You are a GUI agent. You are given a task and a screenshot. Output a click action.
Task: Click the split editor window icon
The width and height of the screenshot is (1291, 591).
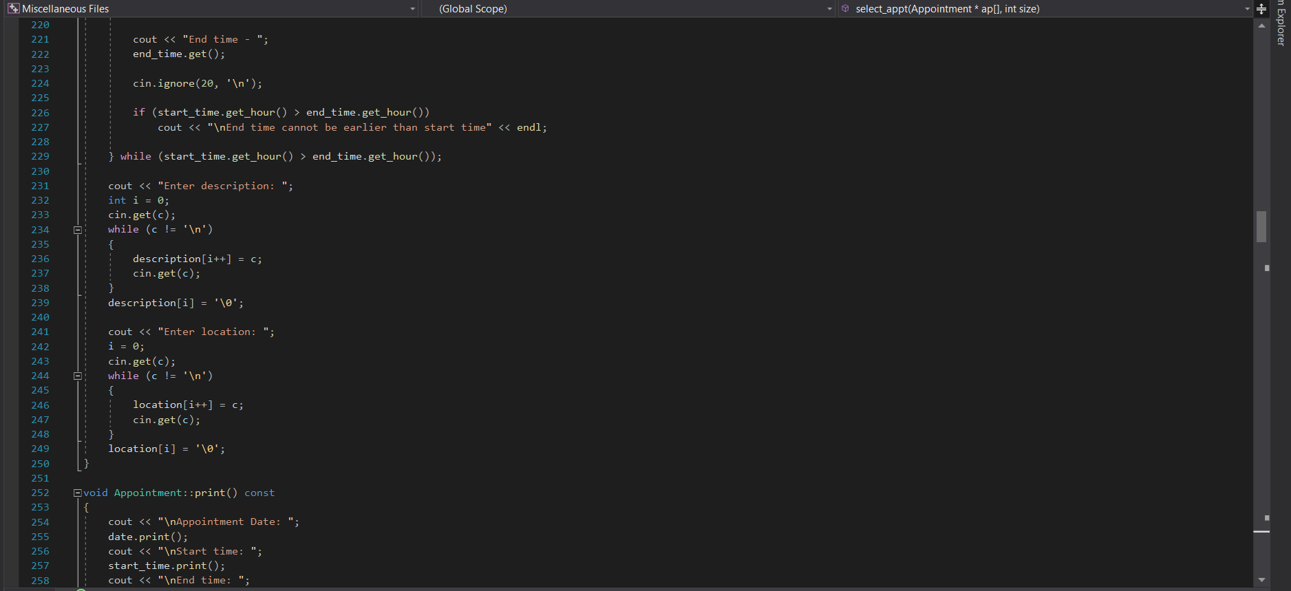(x=1261, y=9)
